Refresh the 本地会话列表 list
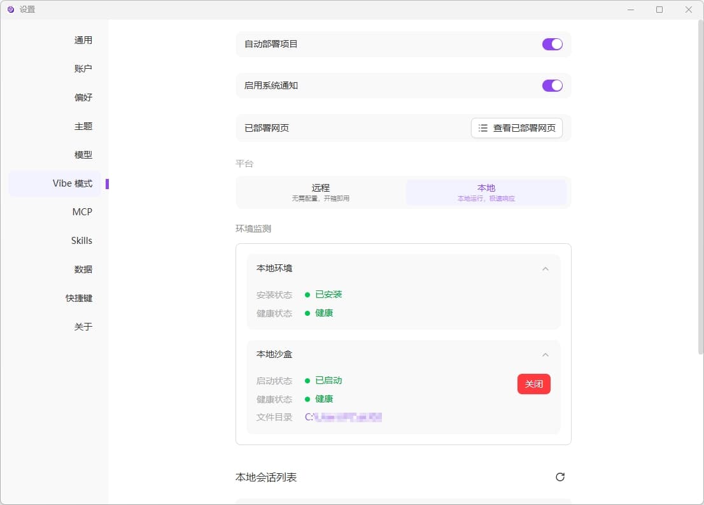The height and width of the screenshot is (505, 704). point(560,477)
